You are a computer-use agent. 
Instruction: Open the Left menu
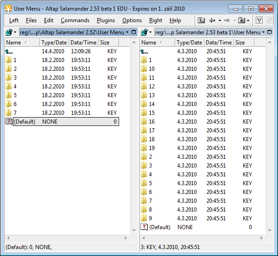pyautogui.click(x=14, y=20)
